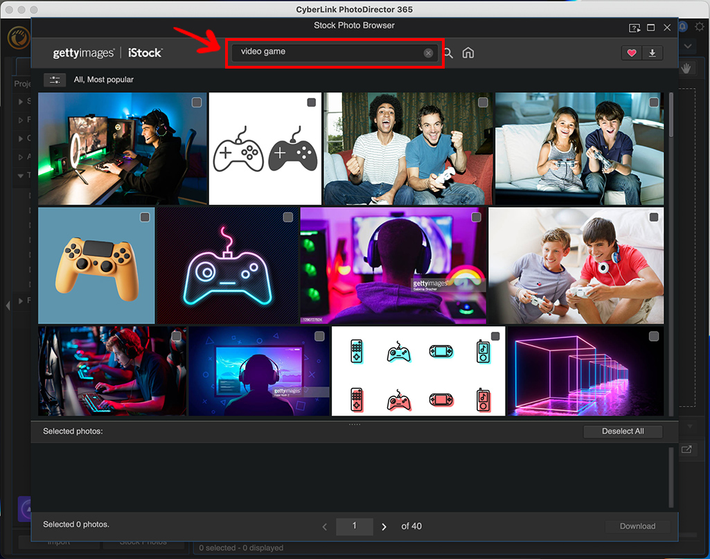710x559 pixels.
Task: Select the gamer at desk photo checkbox
Action: 197,103
